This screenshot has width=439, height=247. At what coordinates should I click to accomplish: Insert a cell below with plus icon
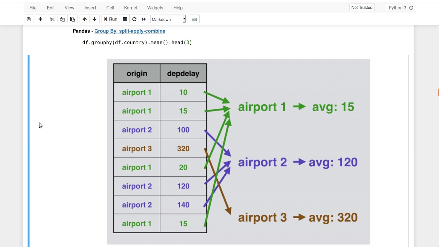40,19
